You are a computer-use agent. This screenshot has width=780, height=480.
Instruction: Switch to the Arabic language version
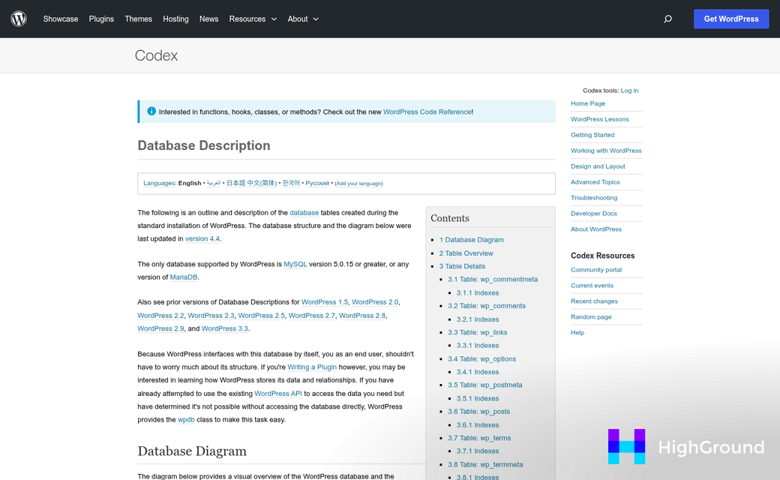(214, 183)
